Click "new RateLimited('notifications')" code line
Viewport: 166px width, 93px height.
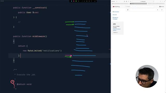[42, 51]
